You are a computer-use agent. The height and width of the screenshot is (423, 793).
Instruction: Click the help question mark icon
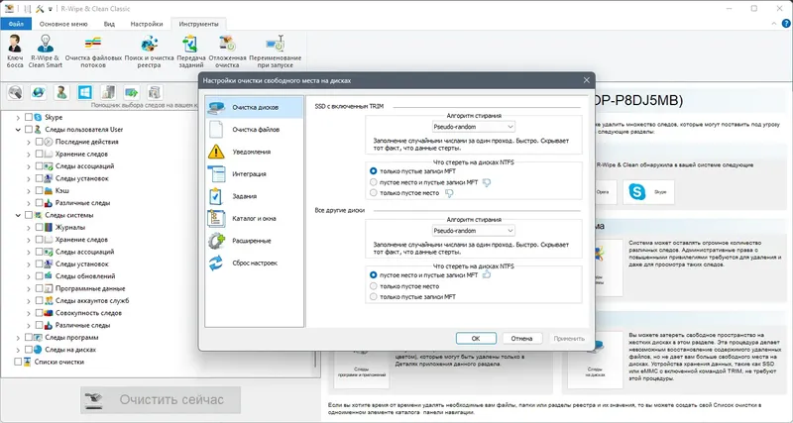786,24
